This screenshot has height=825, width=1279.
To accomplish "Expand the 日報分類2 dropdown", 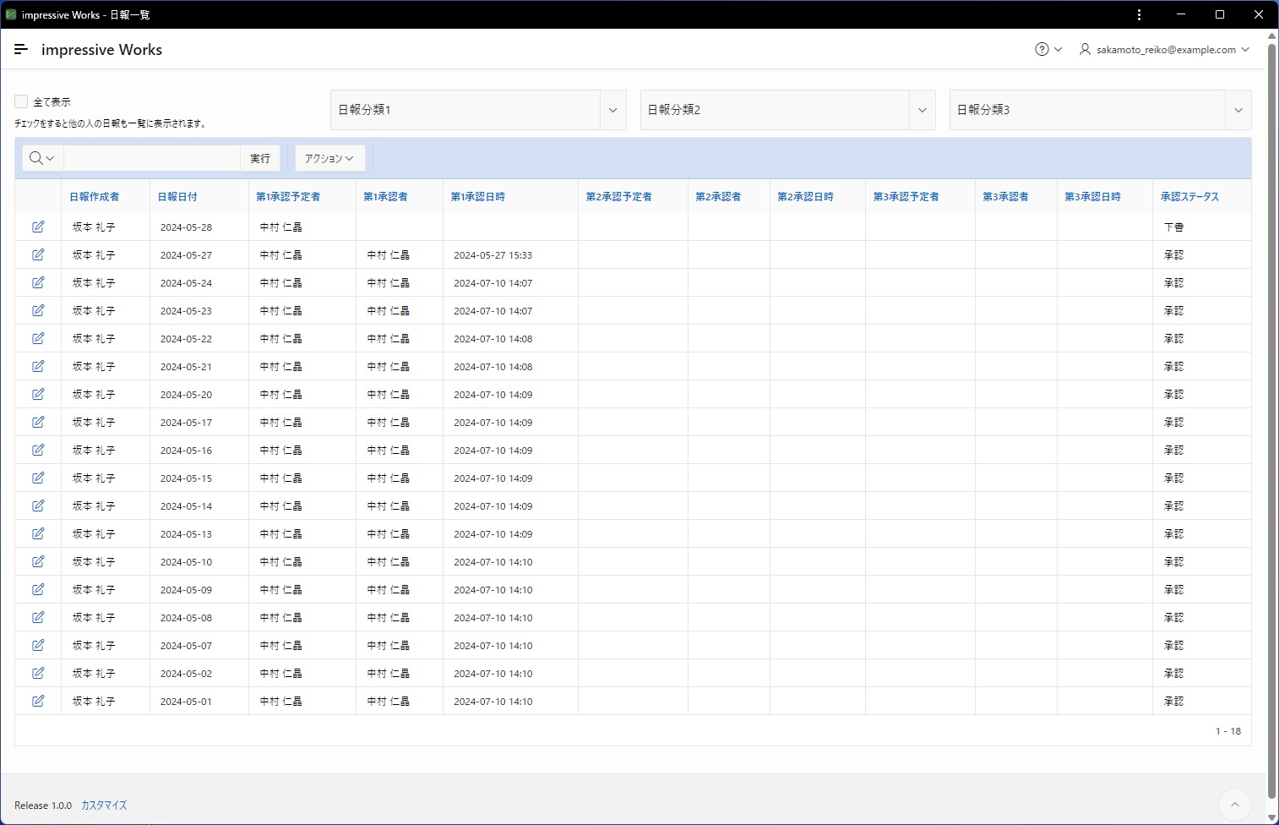I will click(x=922, y=110).
